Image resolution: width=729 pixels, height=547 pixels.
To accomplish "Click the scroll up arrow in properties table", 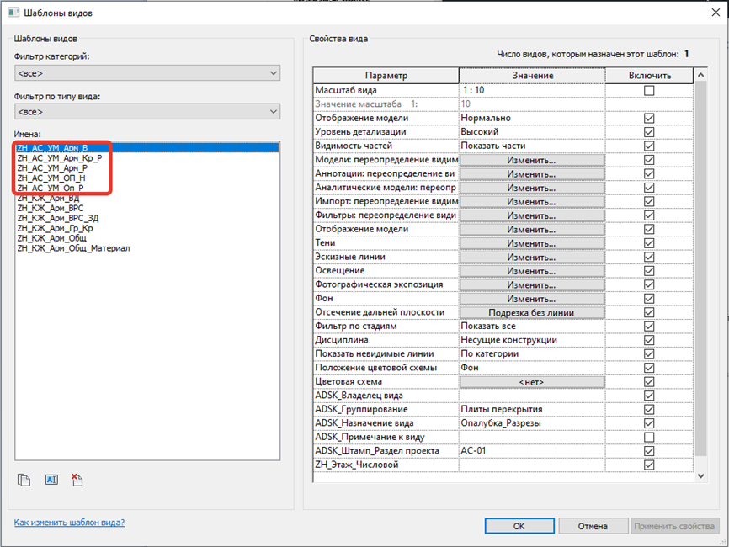I will tap(700, 74).
